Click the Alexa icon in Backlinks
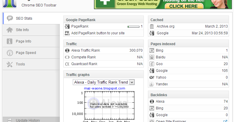 click(x=152, y=101)
